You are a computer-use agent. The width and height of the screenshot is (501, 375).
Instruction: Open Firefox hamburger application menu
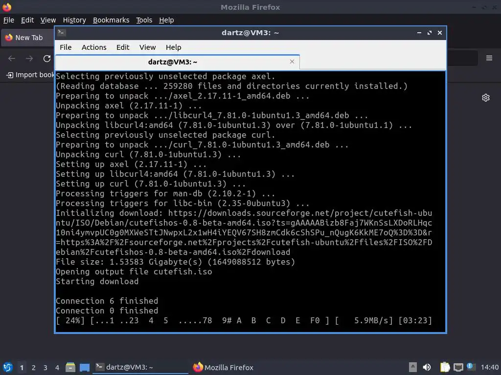489,58
